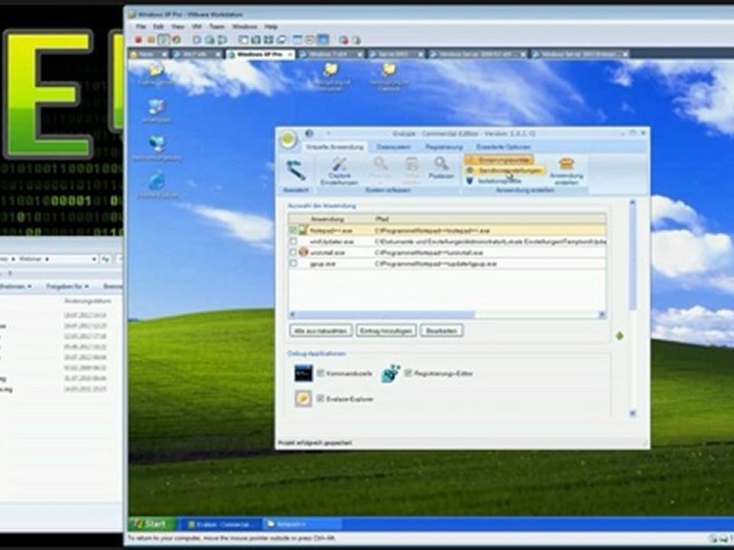Click Änderungsdatum column header in Explorer

87,301
